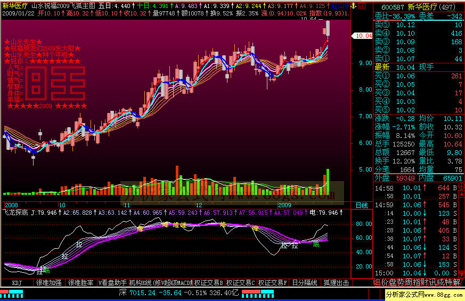Switch to the KDJ indicator tab

17,283
